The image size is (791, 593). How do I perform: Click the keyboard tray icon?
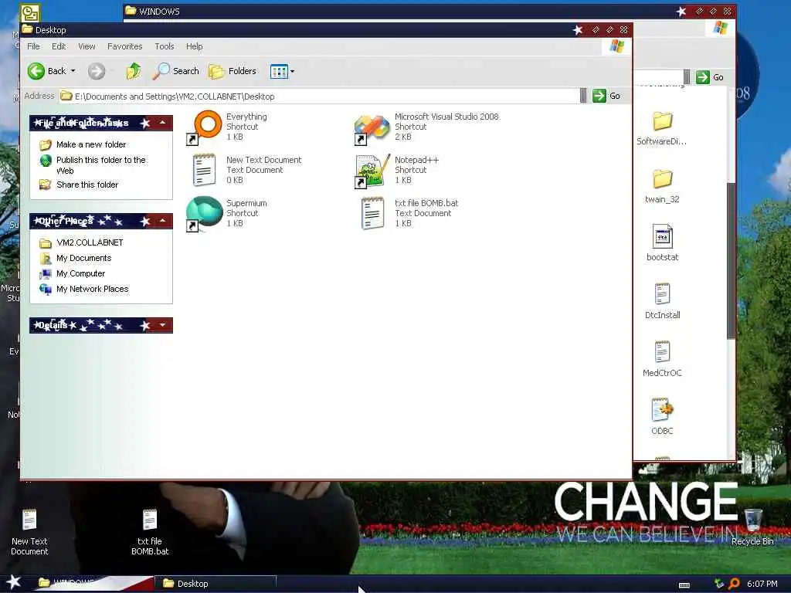684,585
